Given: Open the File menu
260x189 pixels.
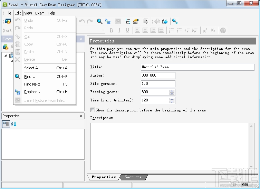Looking at the screenshot, I should (x=8, y=13).
